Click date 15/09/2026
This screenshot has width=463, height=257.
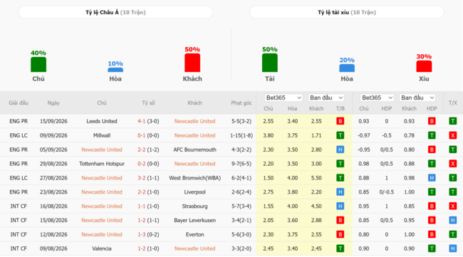[53, 121]
